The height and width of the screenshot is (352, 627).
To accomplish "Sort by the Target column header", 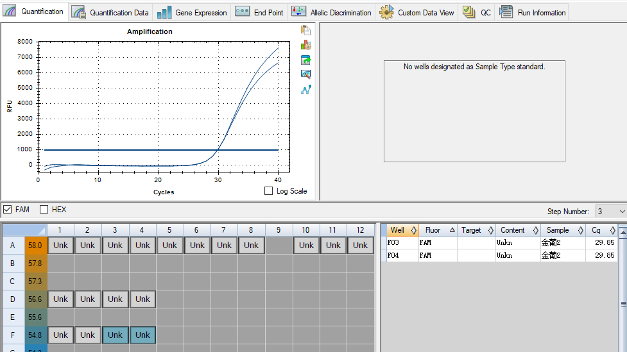I will [x=476, y=230].
